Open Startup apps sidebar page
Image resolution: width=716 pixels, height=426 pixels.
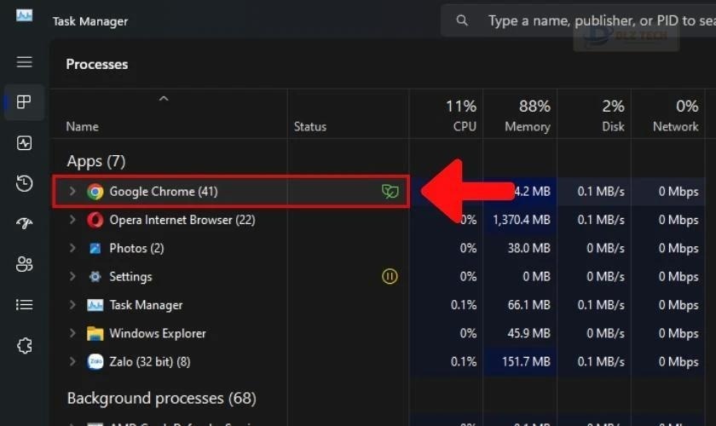24,223
